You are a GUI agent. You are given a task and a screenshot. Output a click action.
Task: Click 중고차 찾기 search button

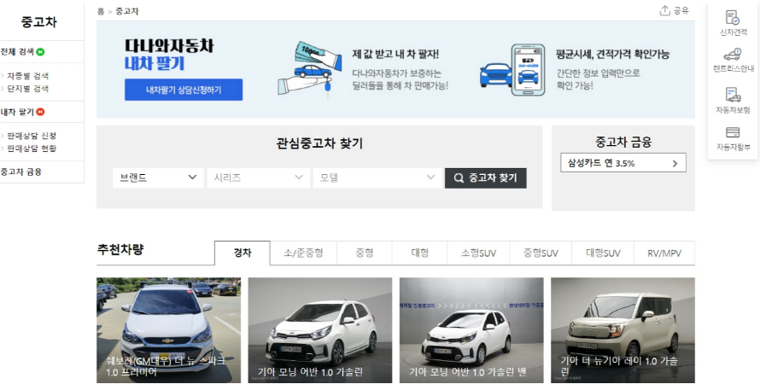pos(486,178)
